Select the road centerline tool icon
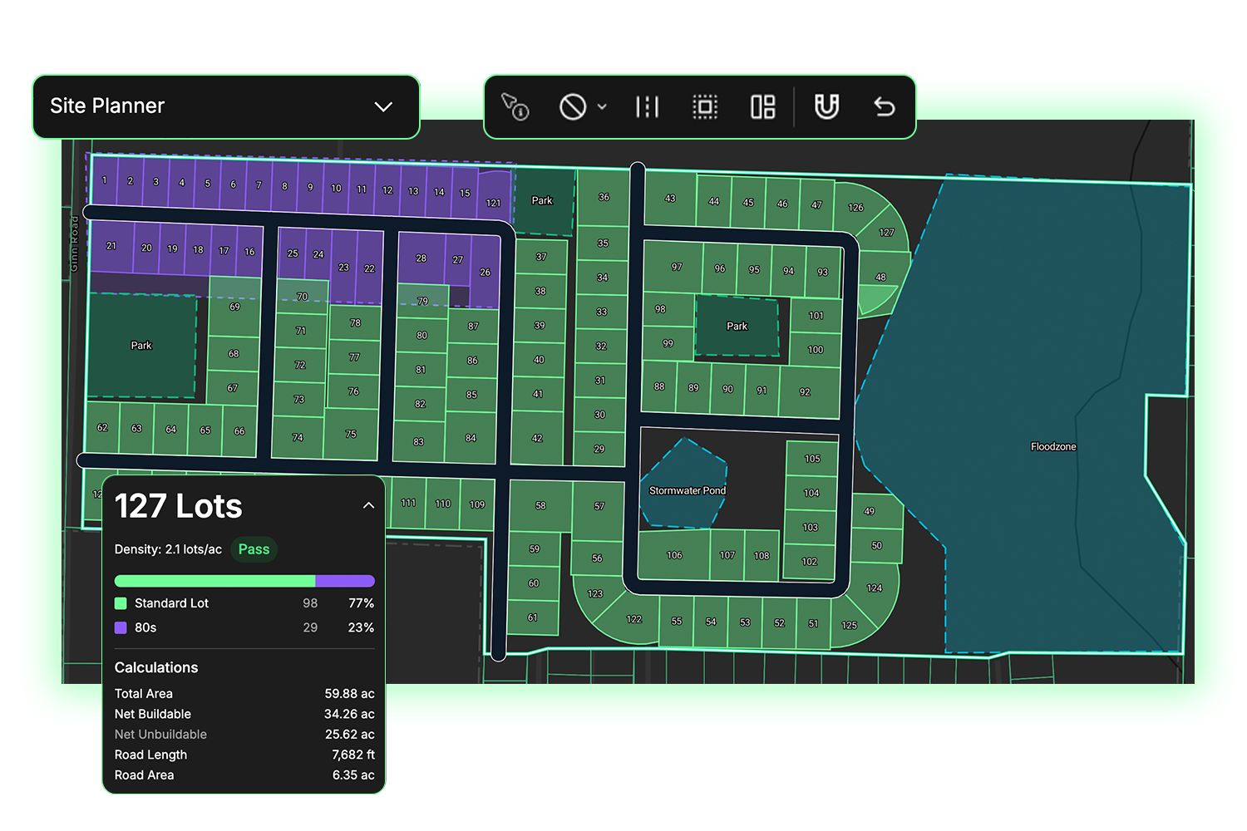 [647, 107]
